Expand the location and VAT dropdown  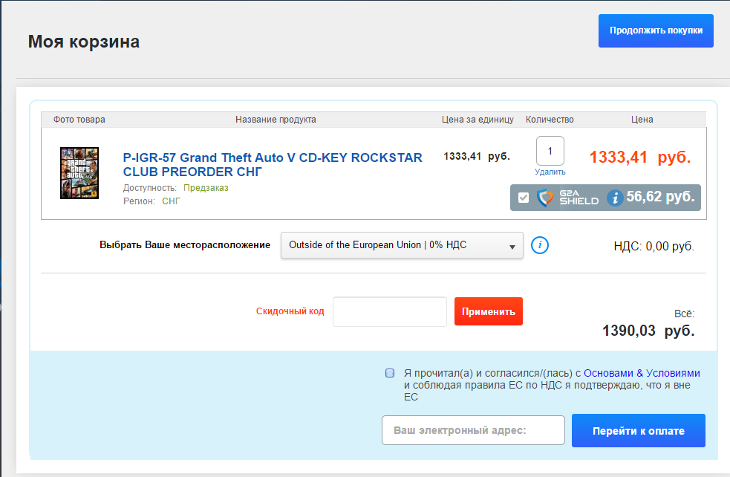point(402,245)
